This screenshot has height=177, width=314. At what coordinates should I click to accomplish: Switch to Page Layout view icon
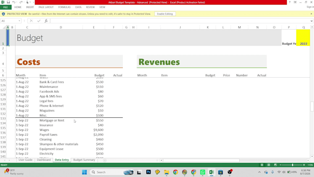(x=269, y=165)
